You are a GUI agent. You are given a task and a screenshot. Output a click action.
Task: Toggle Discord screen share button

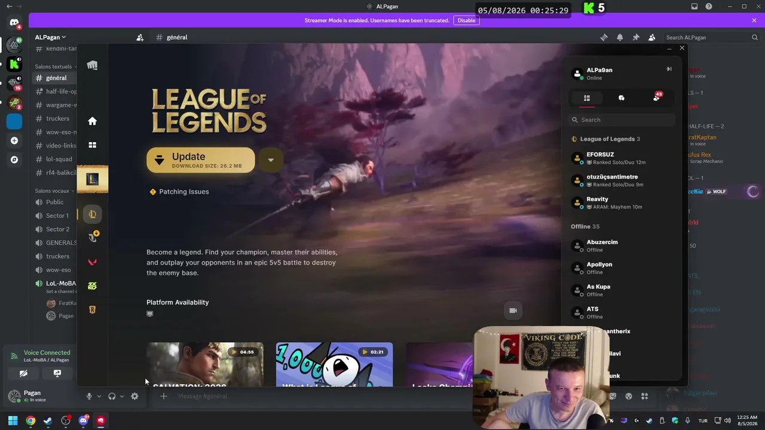pos(57,373)
